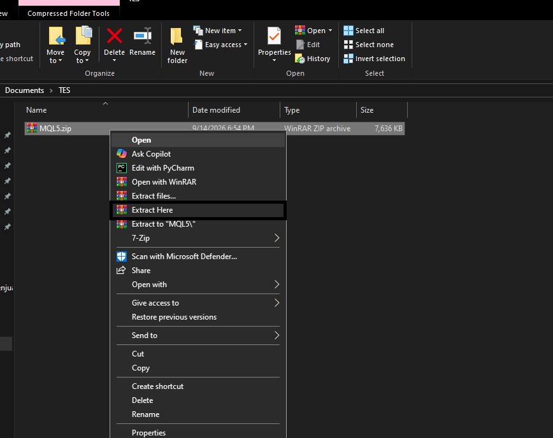Click the Edit icon in ribbon

coord(300,45)
